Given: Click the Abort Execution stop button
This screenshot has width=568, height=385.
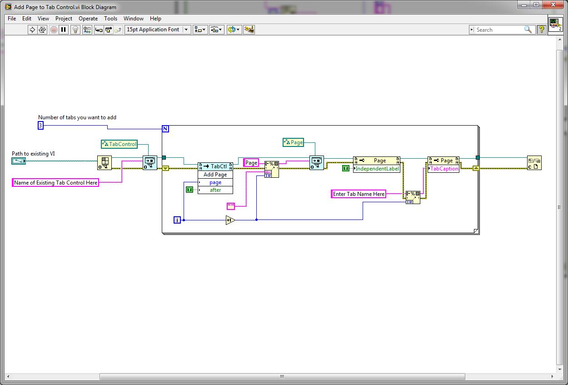Looking at the screenshot, I should click(x=54, y=29).
